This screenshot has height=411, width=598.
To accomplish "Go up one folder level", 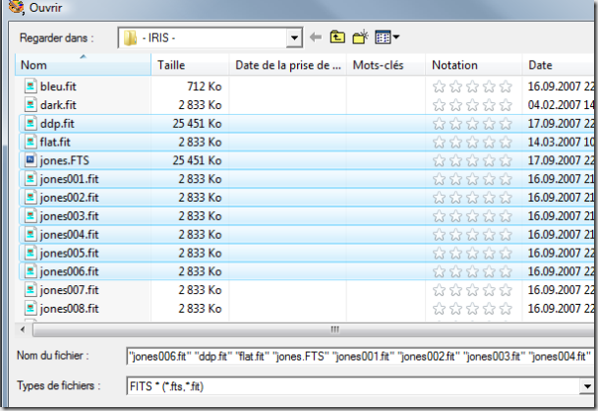I will tap(337, 38).
